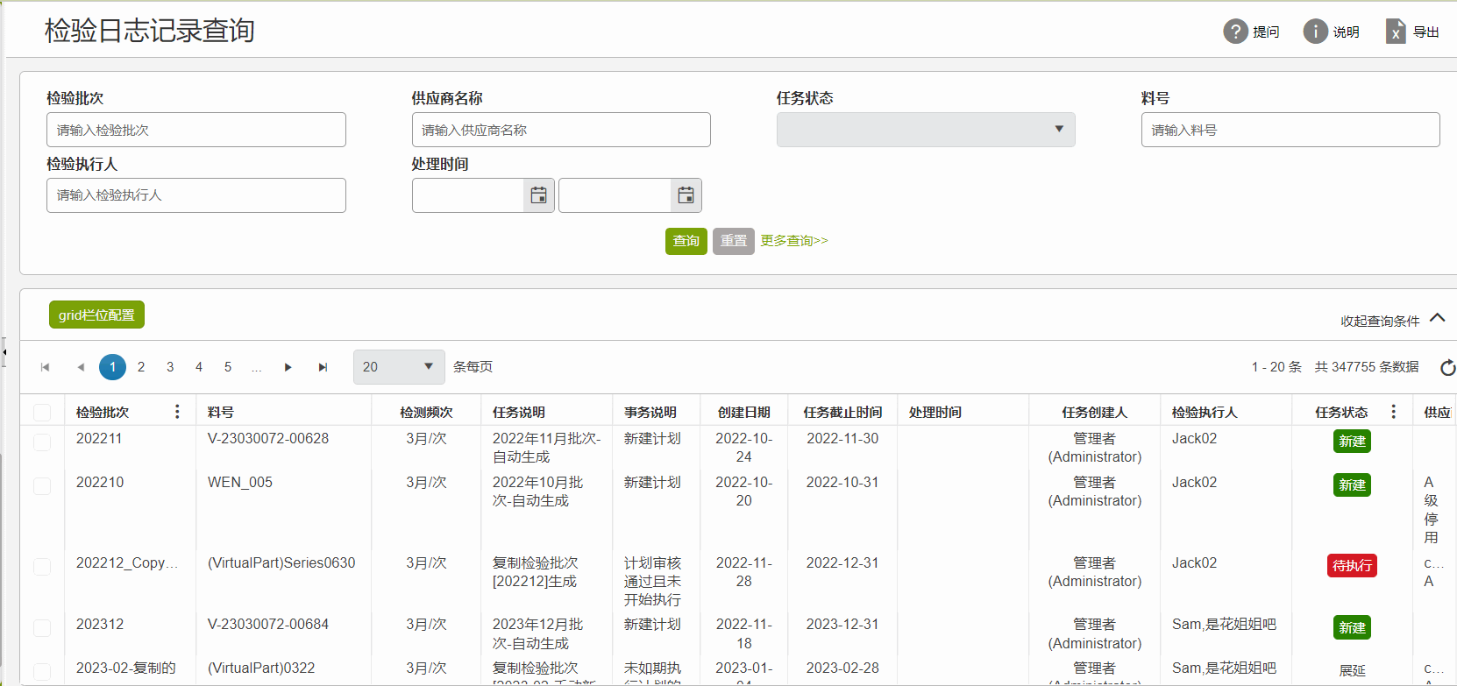The image size is (1457, 686).
Task: Select current page 1 button
Action: tap(112, 367)
